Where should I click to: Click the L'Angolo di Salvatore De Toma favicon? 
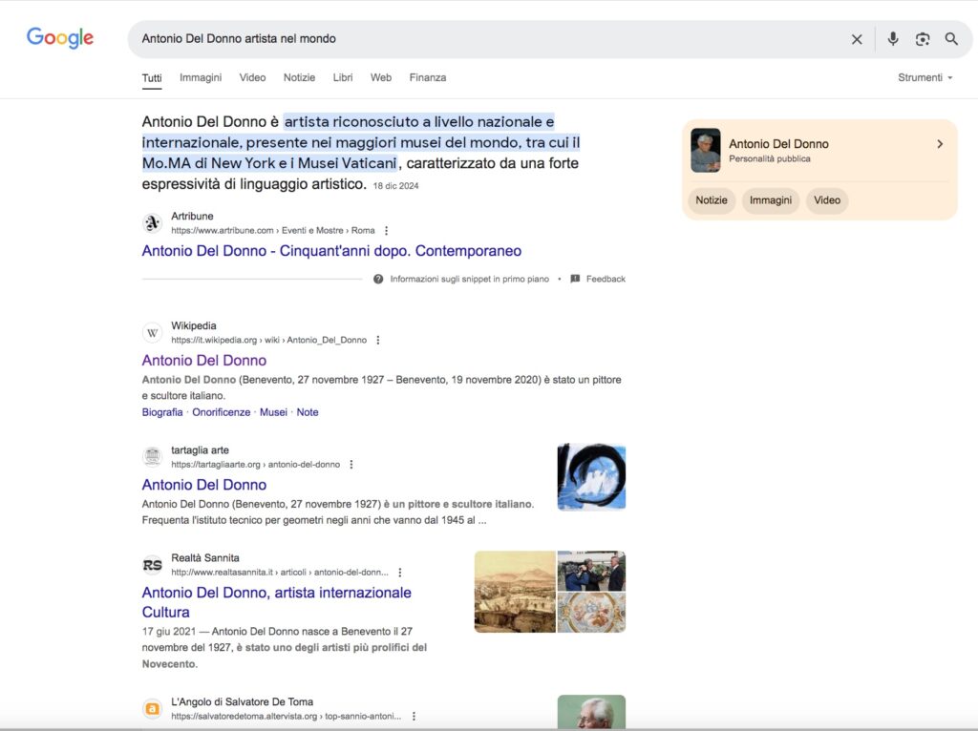pos(152,708)
